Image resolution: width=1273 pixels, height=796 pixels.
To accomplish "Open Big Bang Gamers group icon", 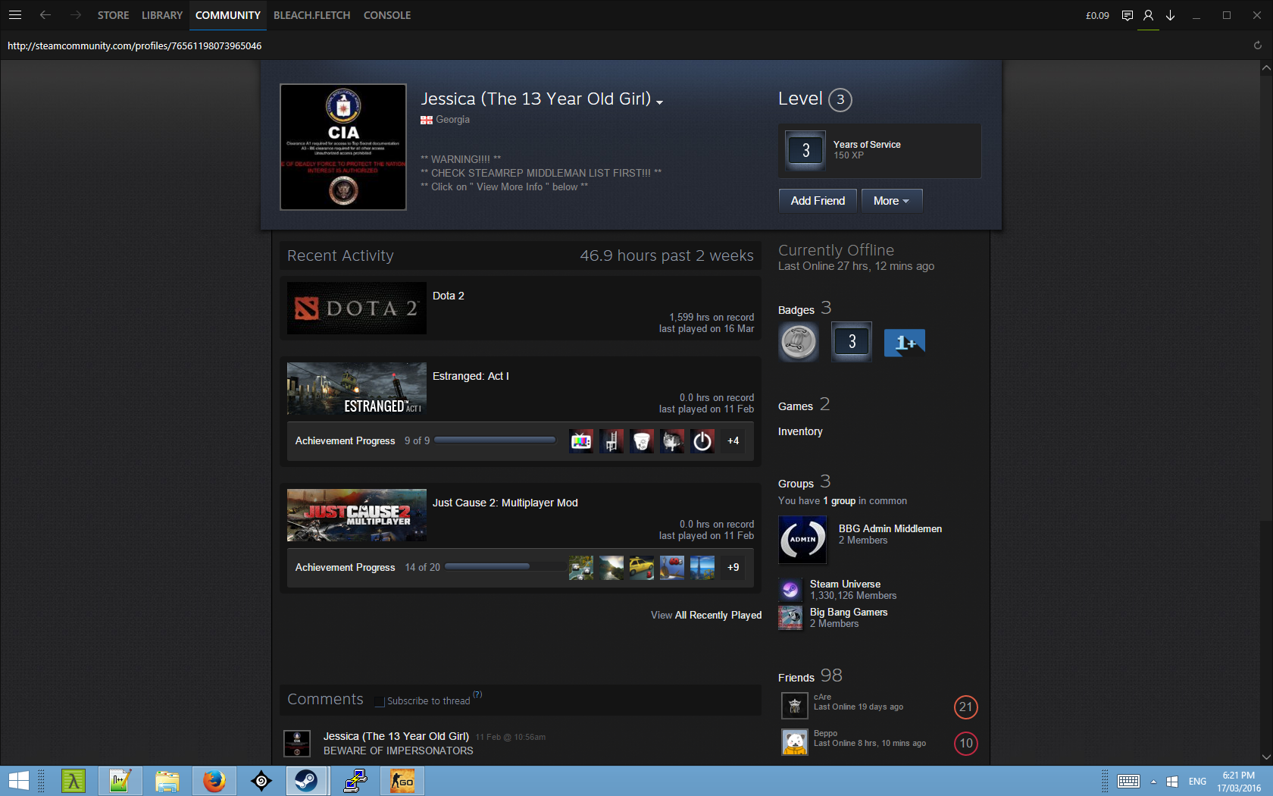I will 790,618.
